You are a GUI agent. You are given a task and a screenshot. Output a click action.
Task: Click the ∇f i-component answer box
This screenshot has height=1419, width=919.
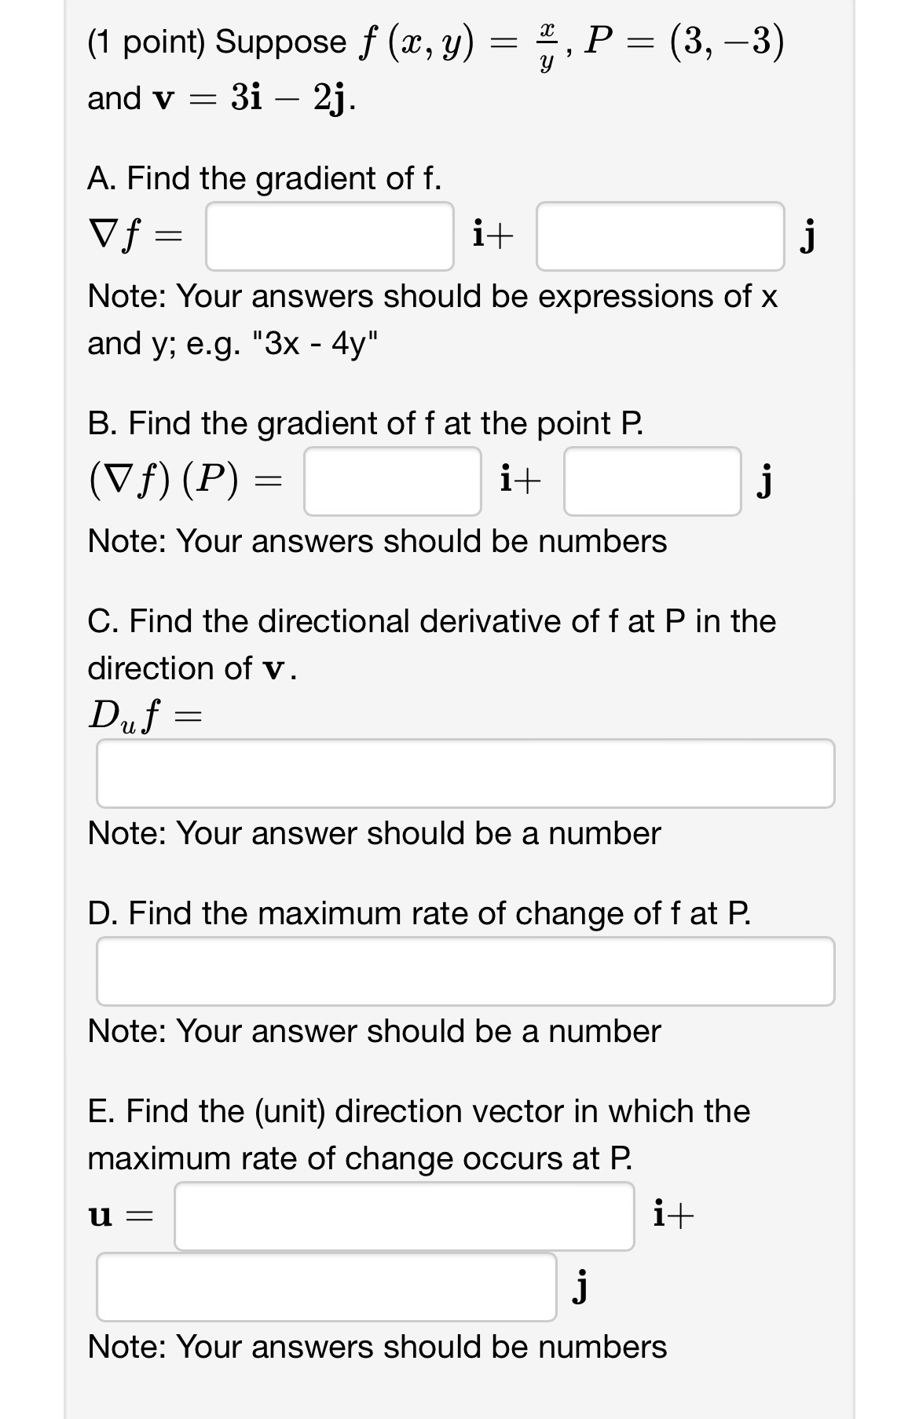[x=328, y=236]
